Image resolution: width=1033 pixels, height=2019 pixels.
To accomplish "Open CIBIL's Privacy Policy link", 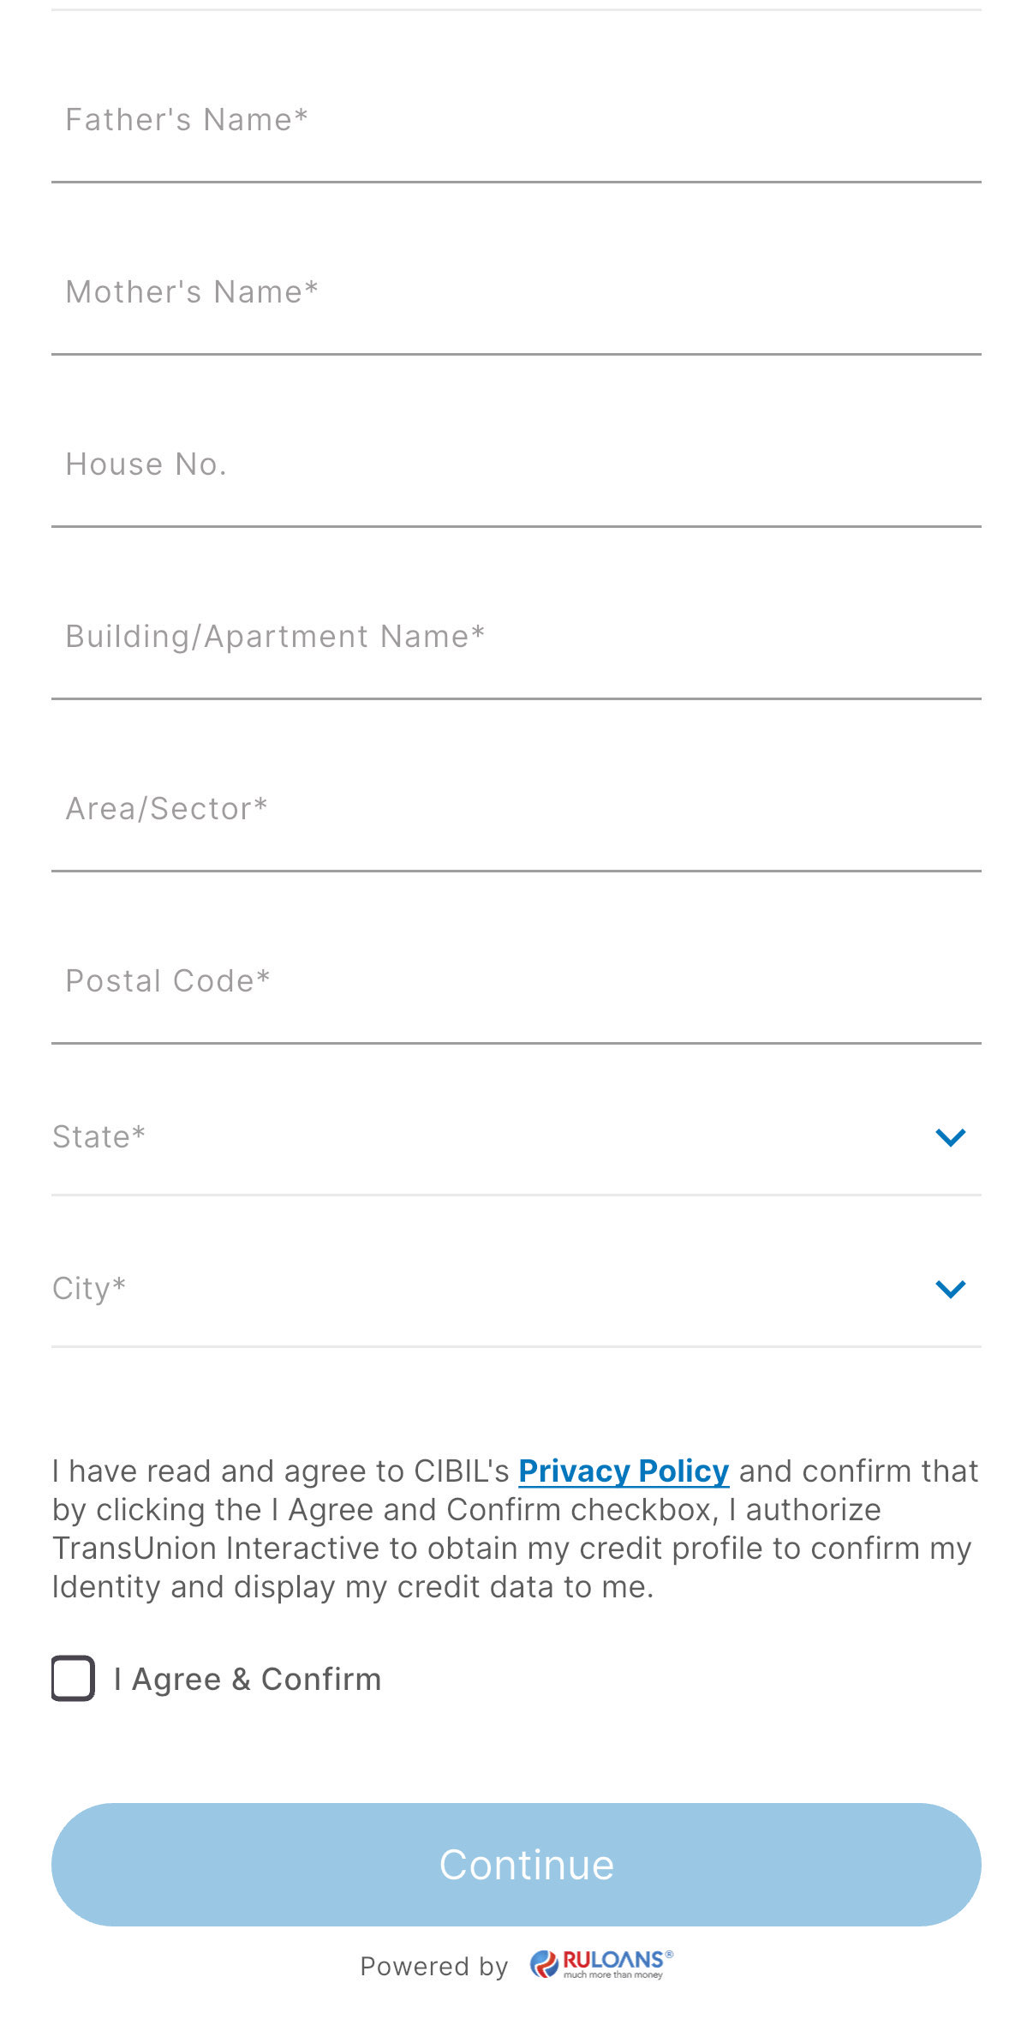I will pos(624,1471).
